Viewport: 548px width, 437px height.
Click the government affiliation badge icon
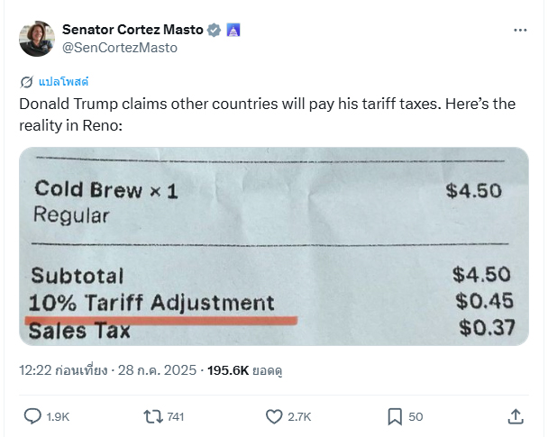tap(232, 30)
